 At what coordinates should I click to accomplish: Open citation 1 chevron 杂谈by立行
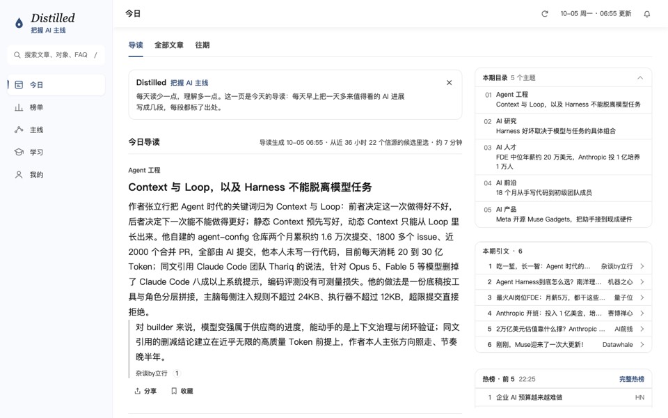(642, 266)
